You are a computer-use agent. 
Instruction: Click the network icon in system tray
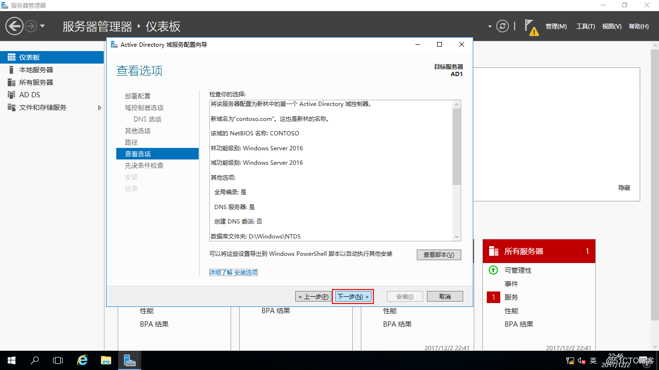pos(571,360)
